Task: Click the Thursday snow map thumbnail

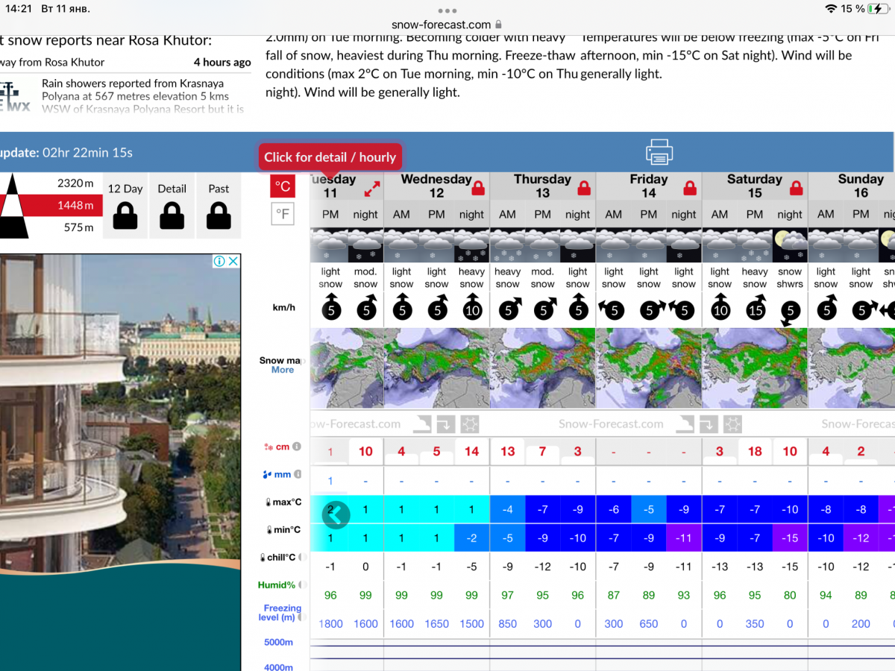Action: (543, 368)
